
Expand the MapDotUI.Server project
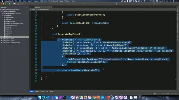coord(2,41)
